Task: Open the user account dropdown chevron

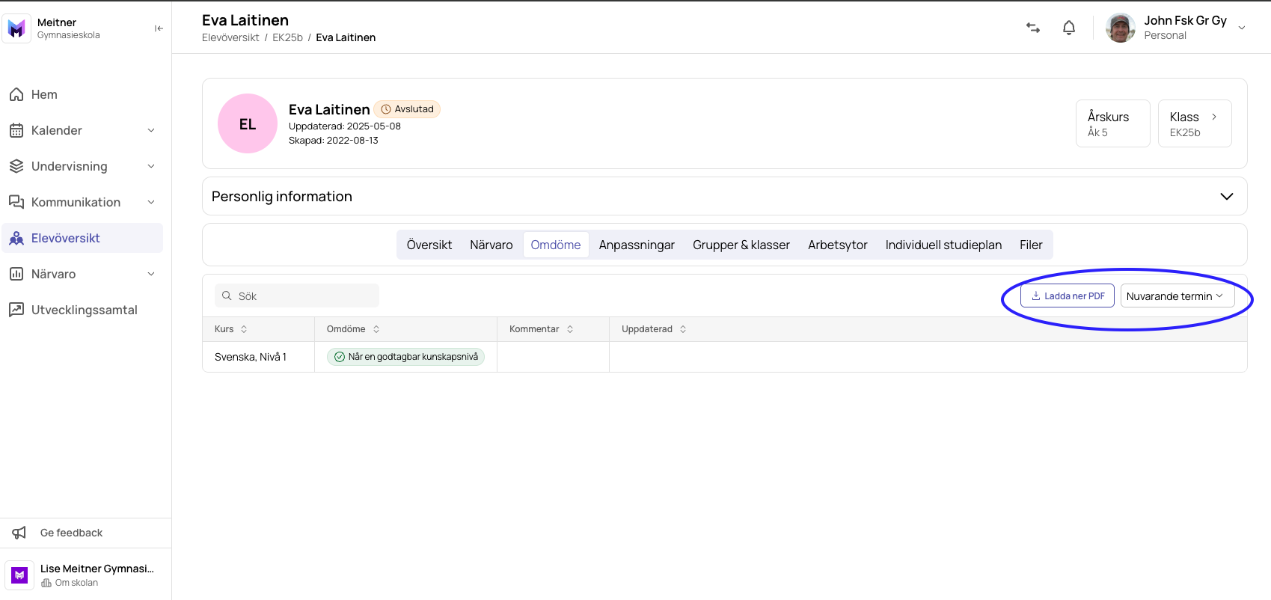Action: pyautogui.click(x=1242, y=28)
